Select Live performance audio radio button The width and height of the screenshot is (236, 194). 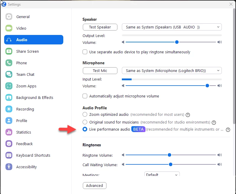tap(85, 129)
